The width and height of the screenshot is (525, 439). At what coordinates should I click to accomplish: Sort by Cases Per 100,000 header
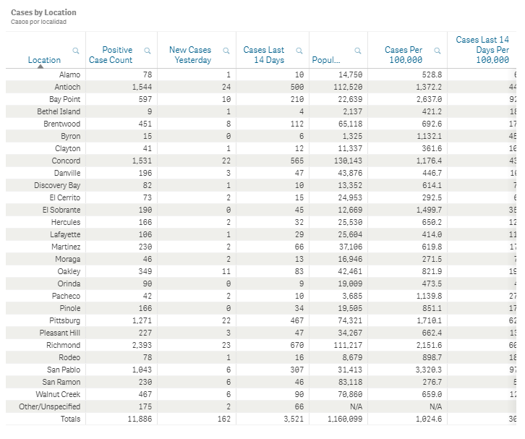[x=404, y=55]
